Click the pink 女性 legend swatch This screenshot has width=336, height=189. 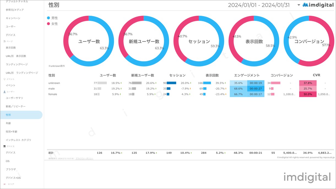click(x=49, y=24)
